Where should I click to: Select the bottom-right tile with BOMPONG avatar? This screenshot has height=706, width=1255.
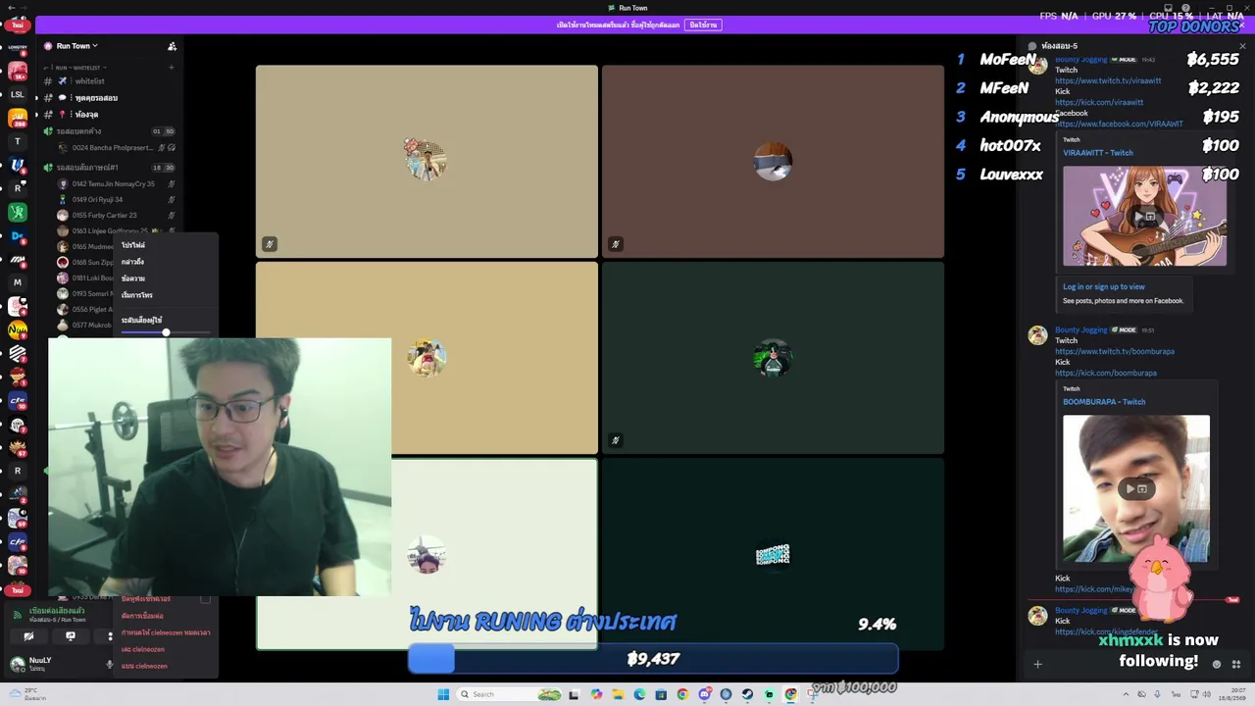(x=773, y=554)
